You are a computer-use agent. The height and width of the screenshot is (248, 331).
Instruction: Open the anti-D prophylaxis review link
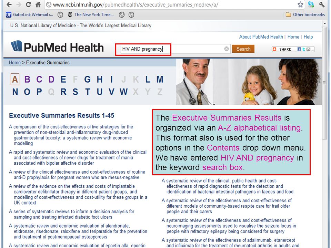[x=77, y=175]
